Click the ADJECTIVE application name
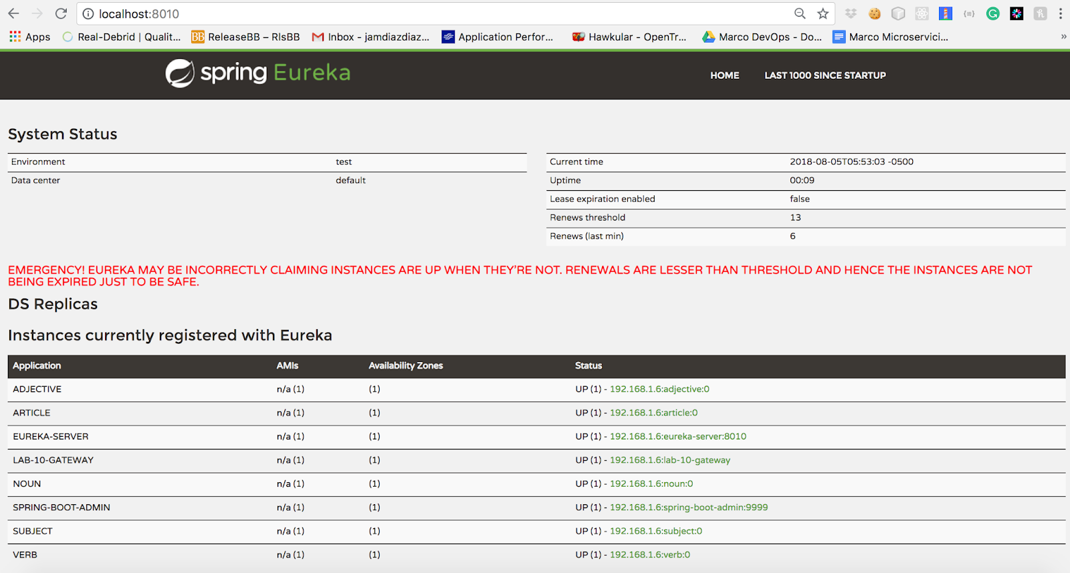1070x573 pixels. (37, 389)
